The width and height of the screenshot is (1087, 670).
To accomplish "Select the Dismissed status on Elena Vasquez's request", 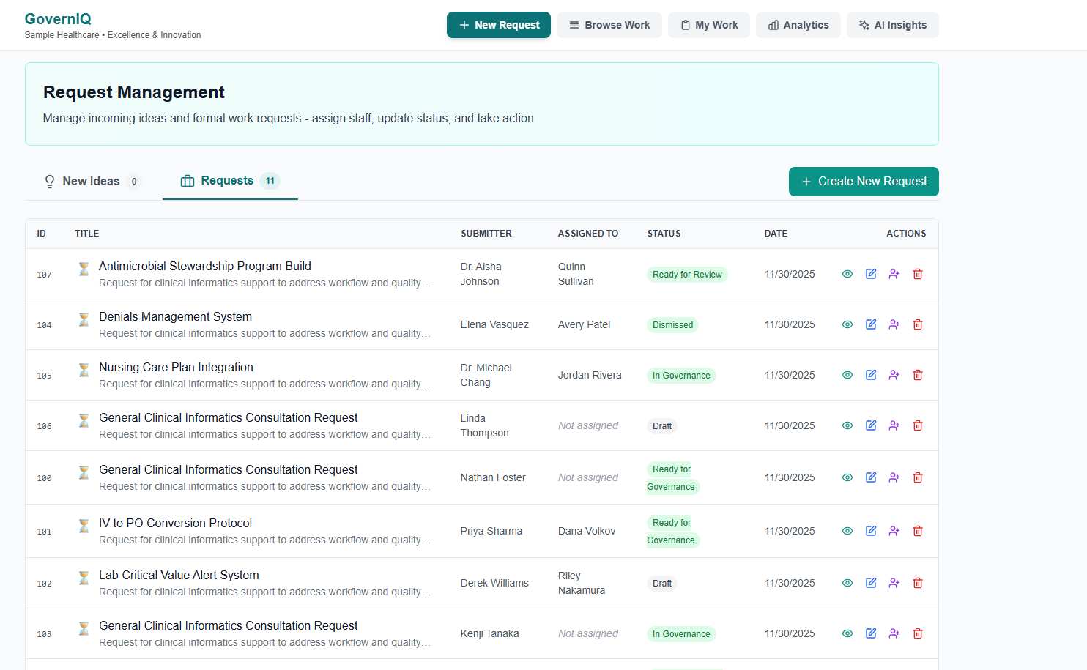I will click(x=672, y=324).
